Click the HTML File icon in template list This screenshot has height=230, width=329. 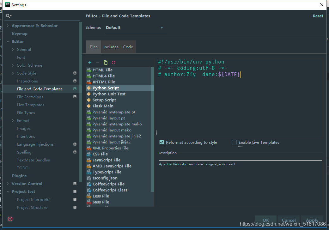(x=89, y=70)
